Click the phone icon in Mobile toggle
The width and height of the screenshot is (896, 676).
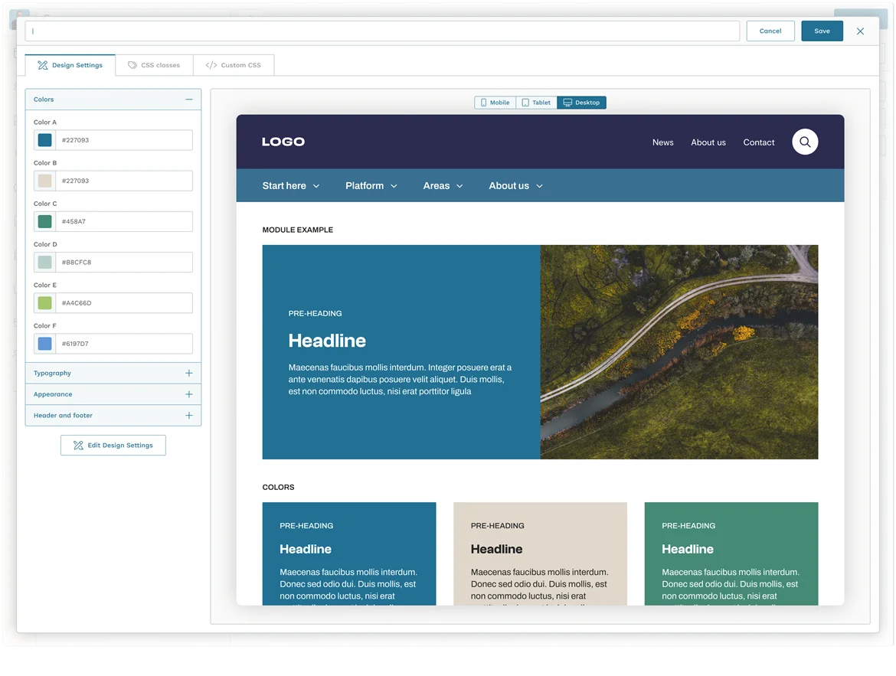pyautogui.click(x=483, y=103)
